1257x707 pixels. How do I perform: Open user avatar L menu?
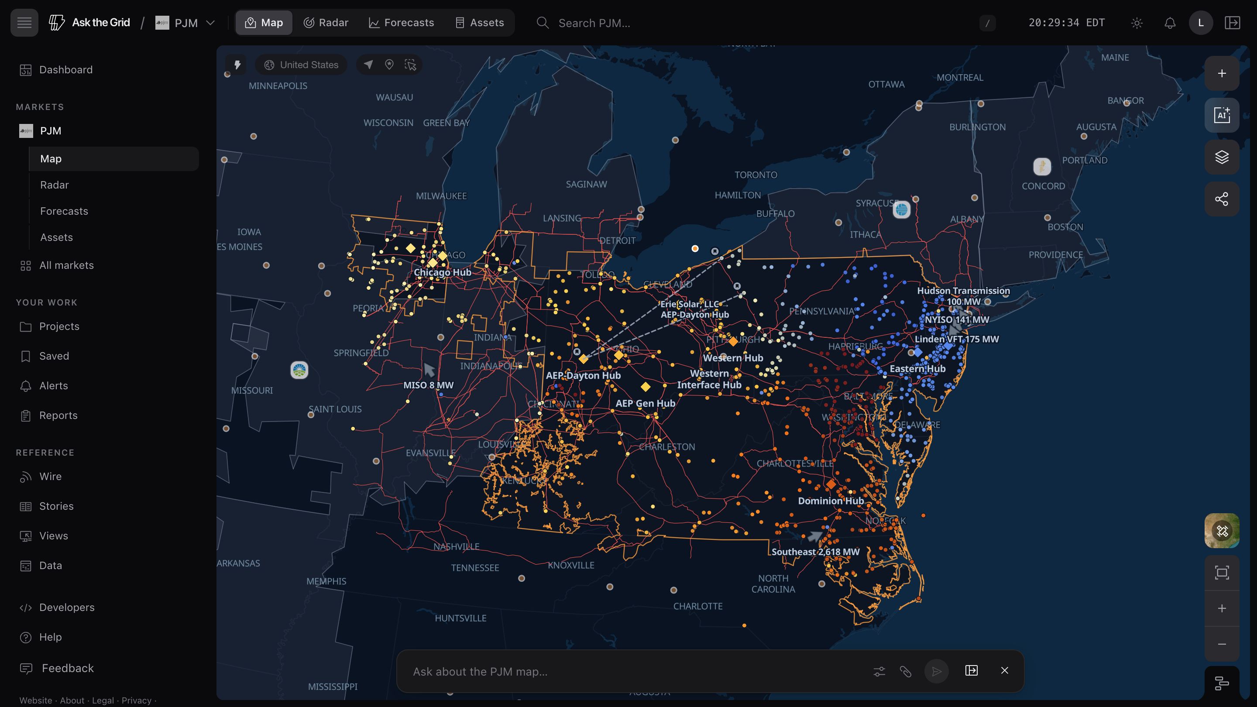[x=1201, y=23]
